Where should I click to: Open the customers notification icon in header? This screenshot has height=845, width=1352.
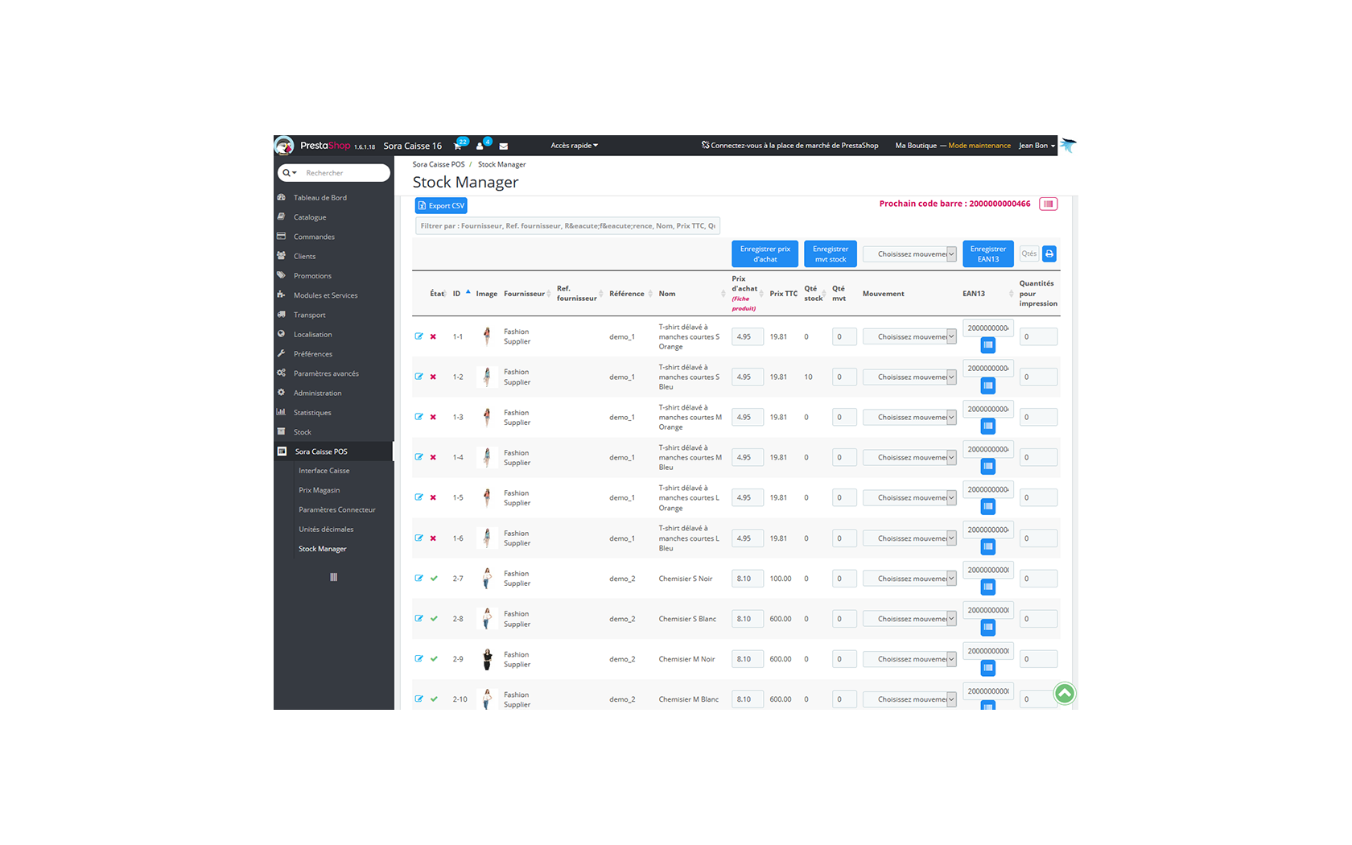pos(480,146)
